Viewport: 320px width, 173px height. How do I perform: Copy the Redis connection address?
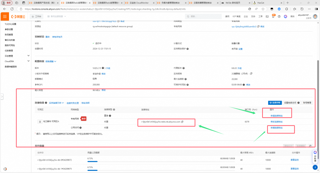tap(182, 122)
